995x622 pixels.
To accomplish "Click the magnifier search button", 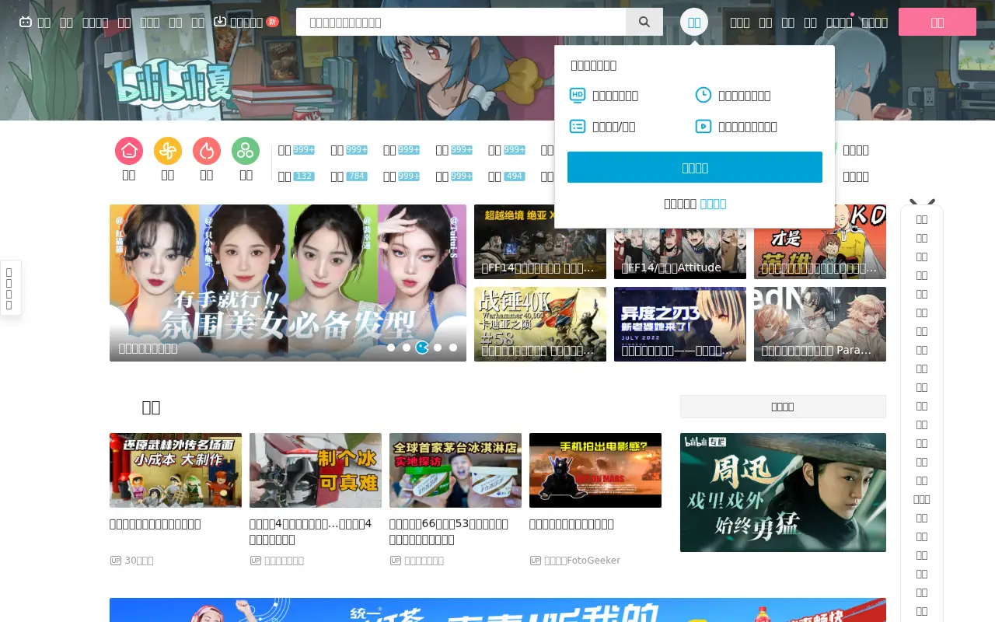I will [x=644, y=22].
